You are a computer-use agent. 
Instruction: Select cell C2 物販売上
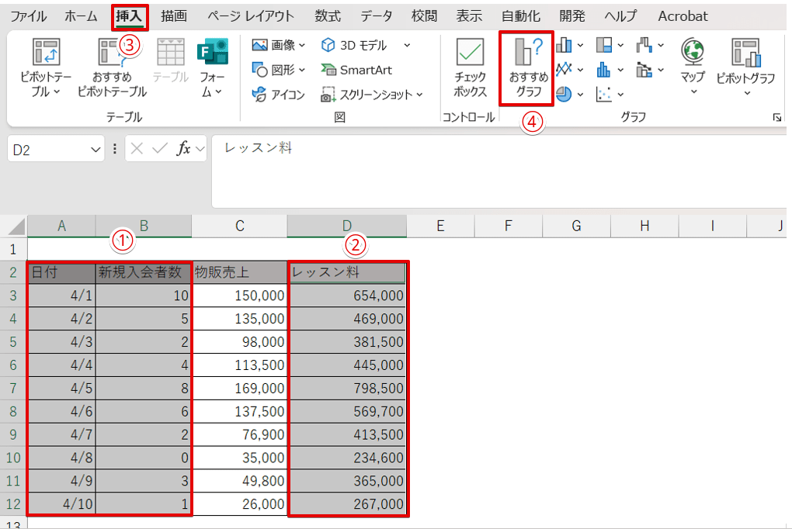tap(239, 272)
